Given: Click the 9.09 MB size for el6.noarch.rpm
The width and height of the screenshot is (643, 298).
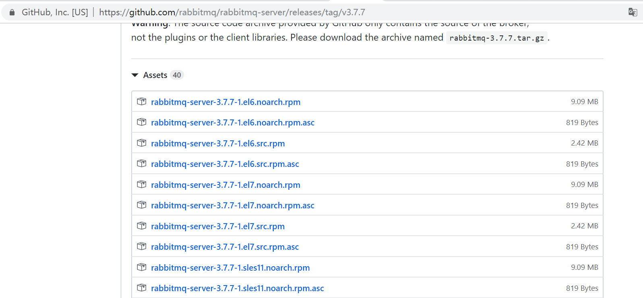Looking at the screenshot, I should click(x=584, y=102).
